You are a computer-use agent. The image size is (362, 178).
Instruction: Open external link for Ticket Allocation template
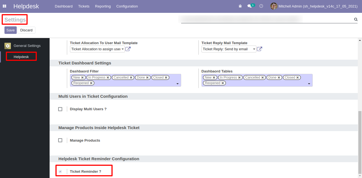128,49
